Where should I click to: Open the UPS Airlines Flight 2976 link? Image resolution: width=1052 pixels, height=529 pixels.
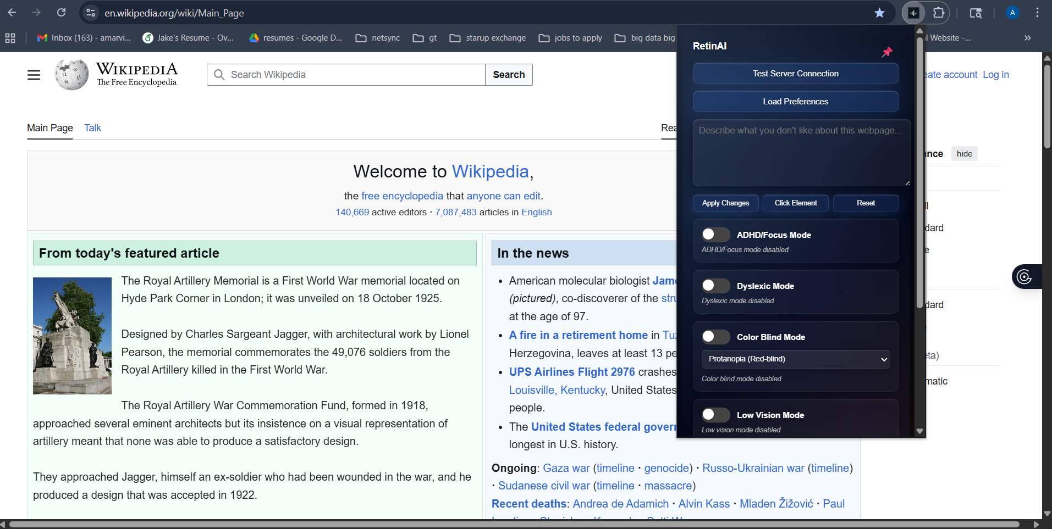[x=572, y=372]
